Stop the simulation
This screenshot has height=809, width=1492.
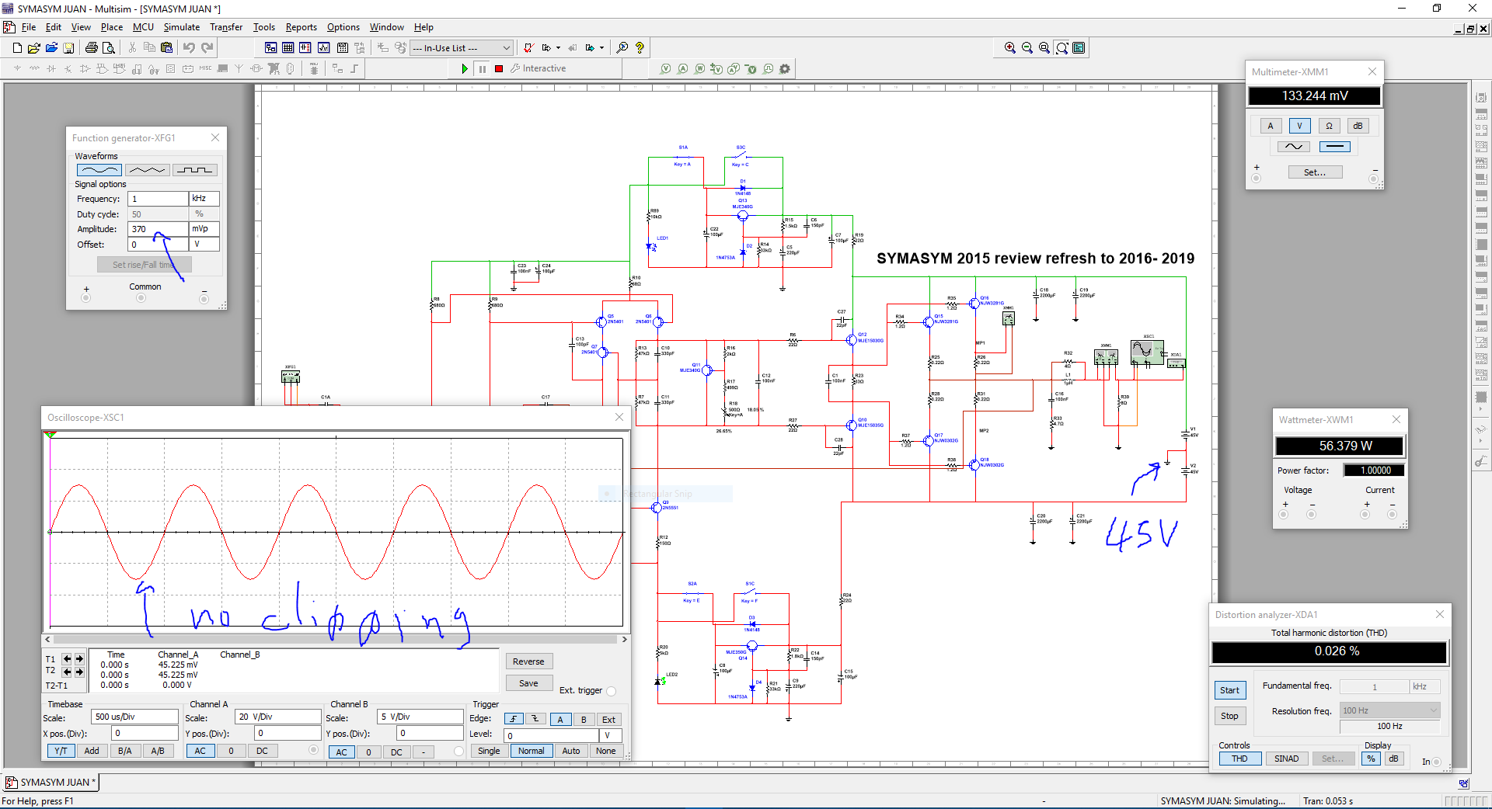(x=499, y=69)
